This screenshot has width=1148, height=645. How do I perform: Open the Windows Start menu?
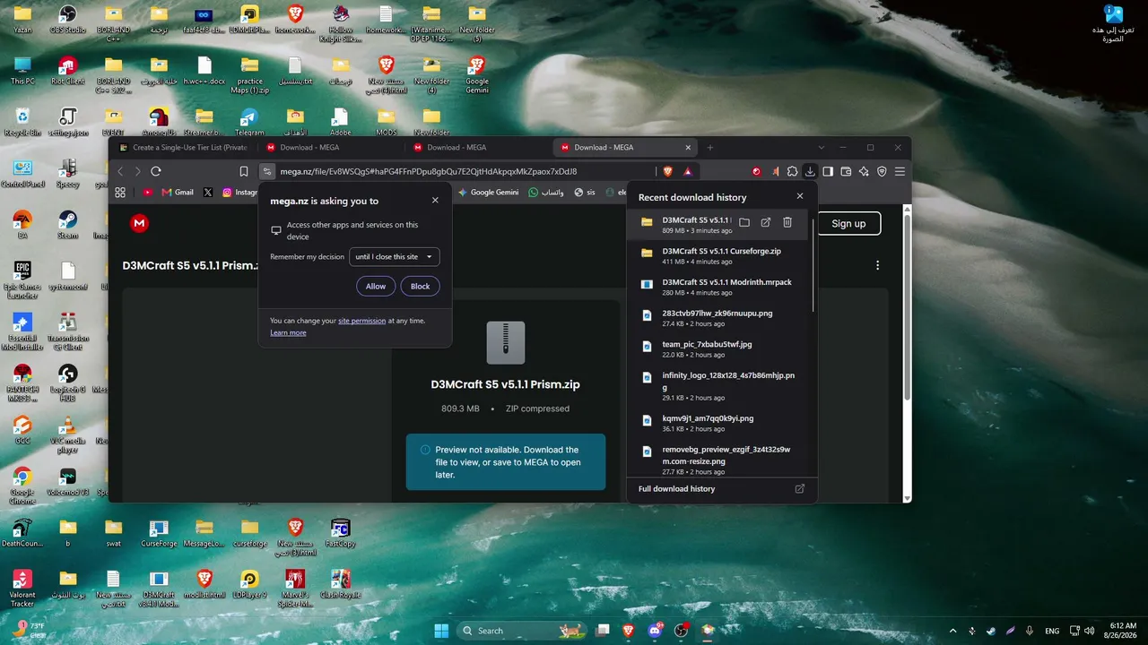coord(441,631)
